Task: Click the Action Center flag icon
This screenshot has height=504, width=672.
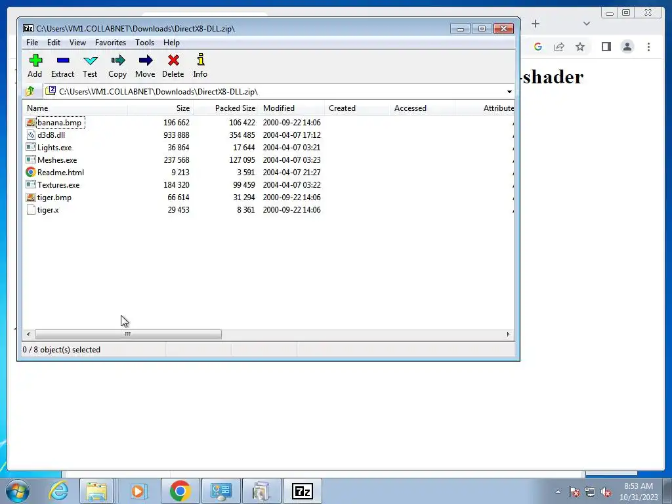Action: [x=574, y=492]
